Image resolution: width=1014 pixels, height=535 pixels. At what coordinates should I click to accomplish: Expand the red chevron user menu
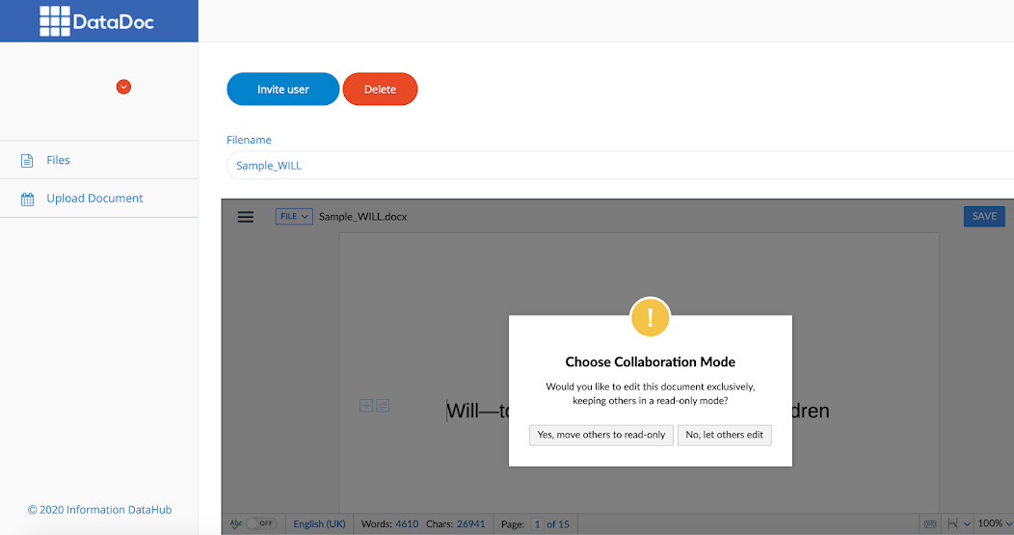[x=123, y=87]
